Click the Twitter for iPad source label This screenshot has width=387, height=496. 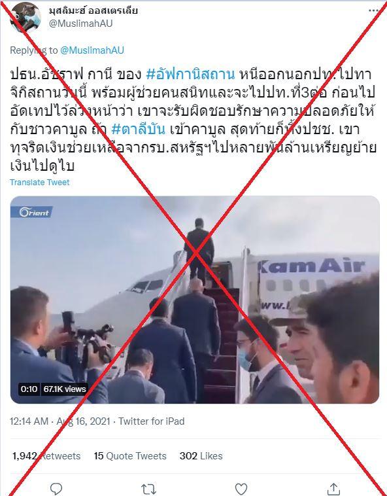[151, 421]
